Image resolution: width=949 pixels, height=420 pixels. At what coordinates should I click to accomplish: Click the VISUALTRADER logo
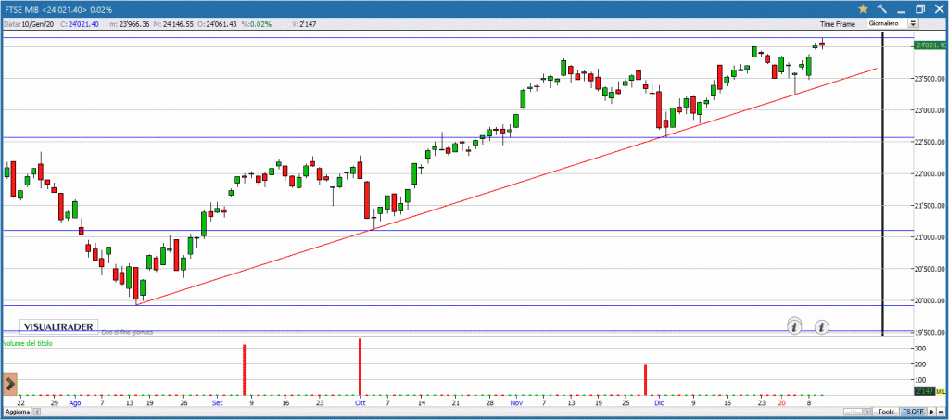click(57, 327)
